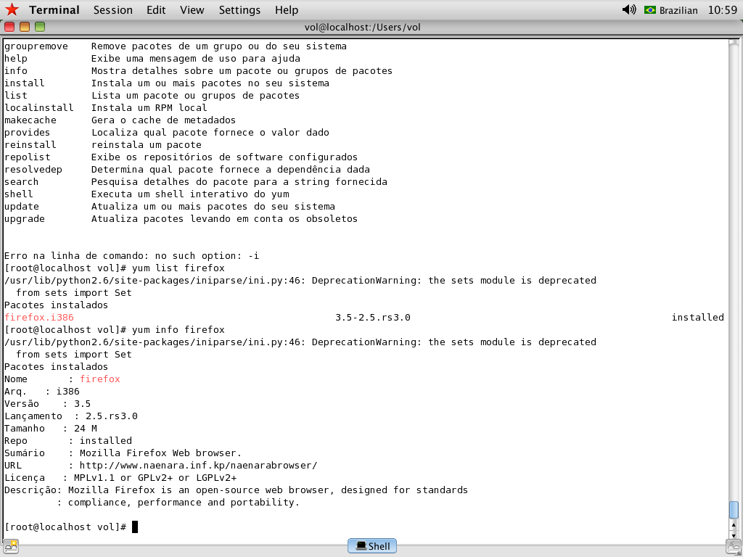This screenshot has height=557, width=743.
Task: Click the 'search' command entry
Action: coord(22,182)
